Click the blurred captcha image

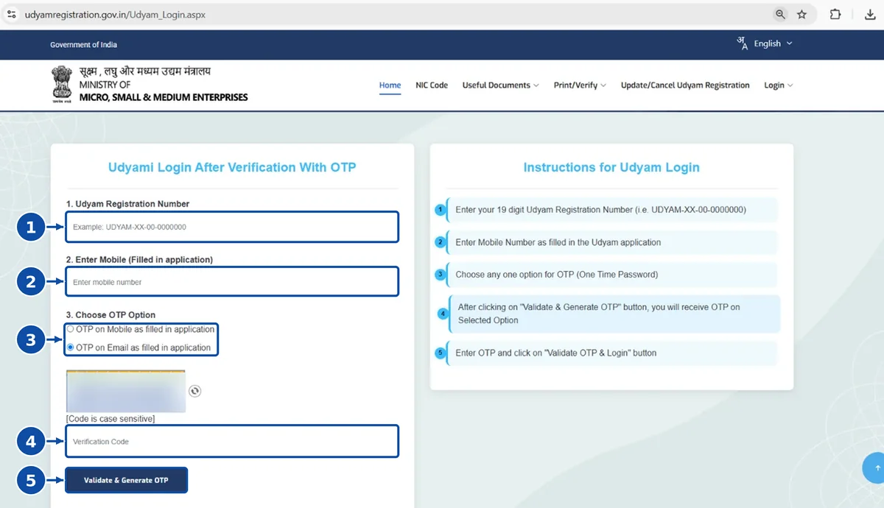[x=125, y=391]
